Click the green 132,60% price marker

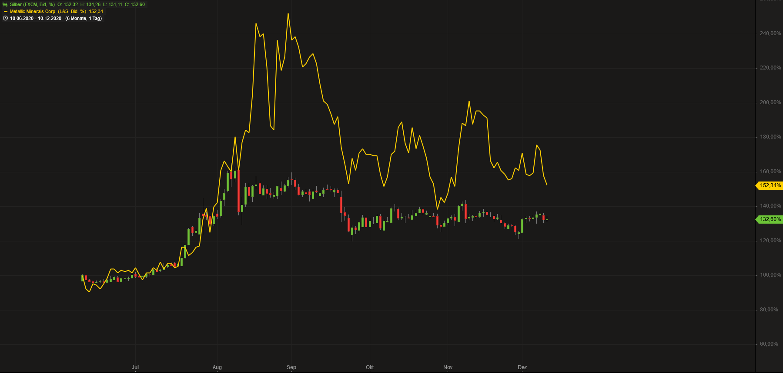point(770,219)
